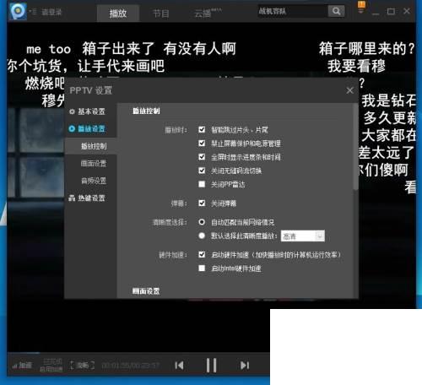Click the bracketed quality selector button
422x385 pixels.
[x=82, y=366]
